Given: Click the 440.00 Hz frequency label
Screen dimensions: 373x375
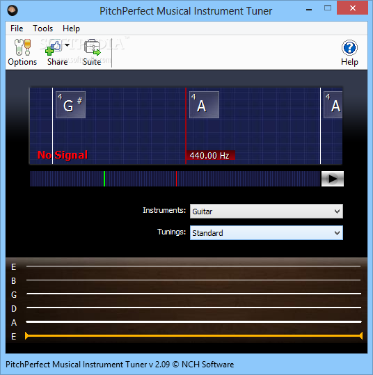Looking at the screenshot, I should coord(210,155).
